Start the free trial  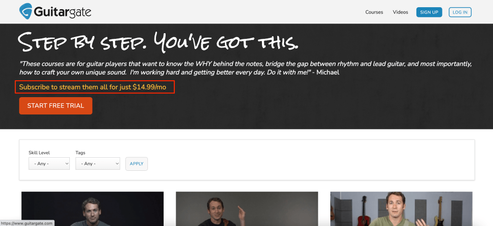point(56,106)
